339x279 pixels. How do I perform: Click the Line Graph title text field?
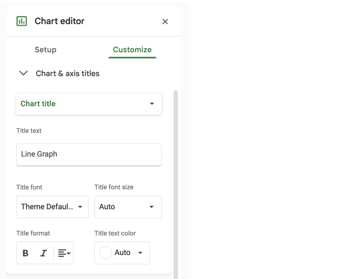coord(89,155)
